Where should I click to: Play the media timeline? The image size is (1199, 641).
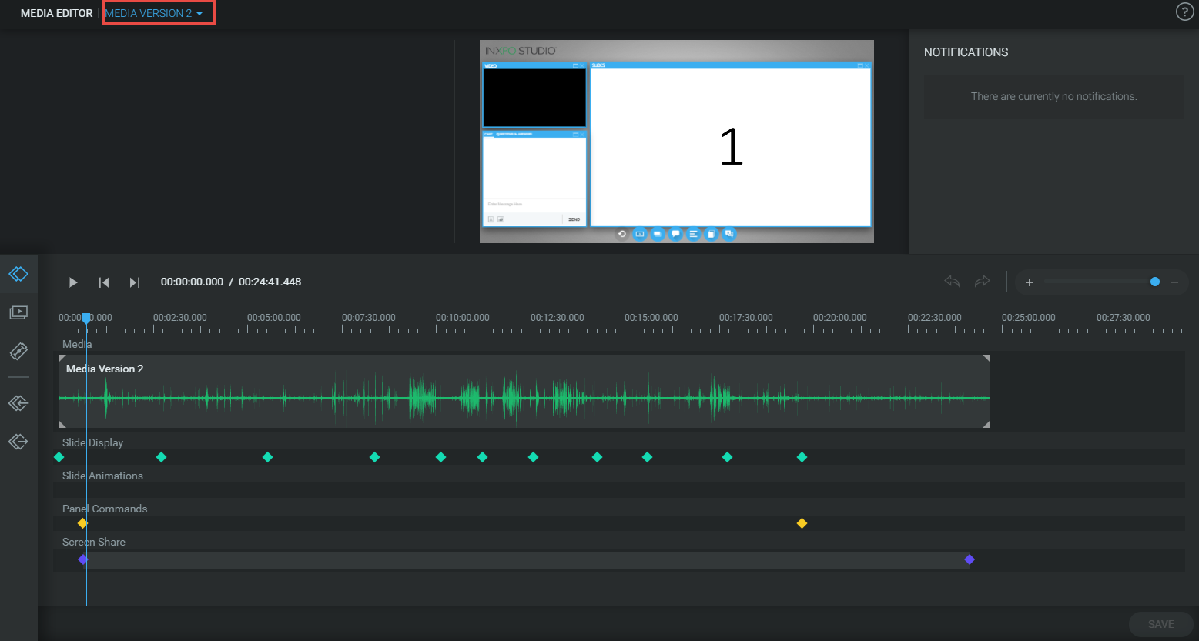point(73,282)
